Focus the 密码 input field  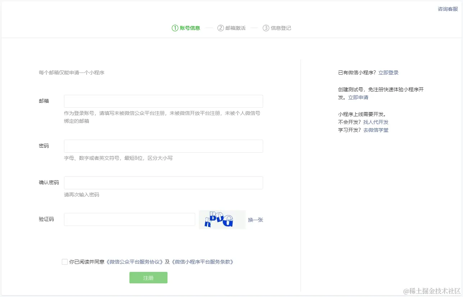tap(164, 146)
